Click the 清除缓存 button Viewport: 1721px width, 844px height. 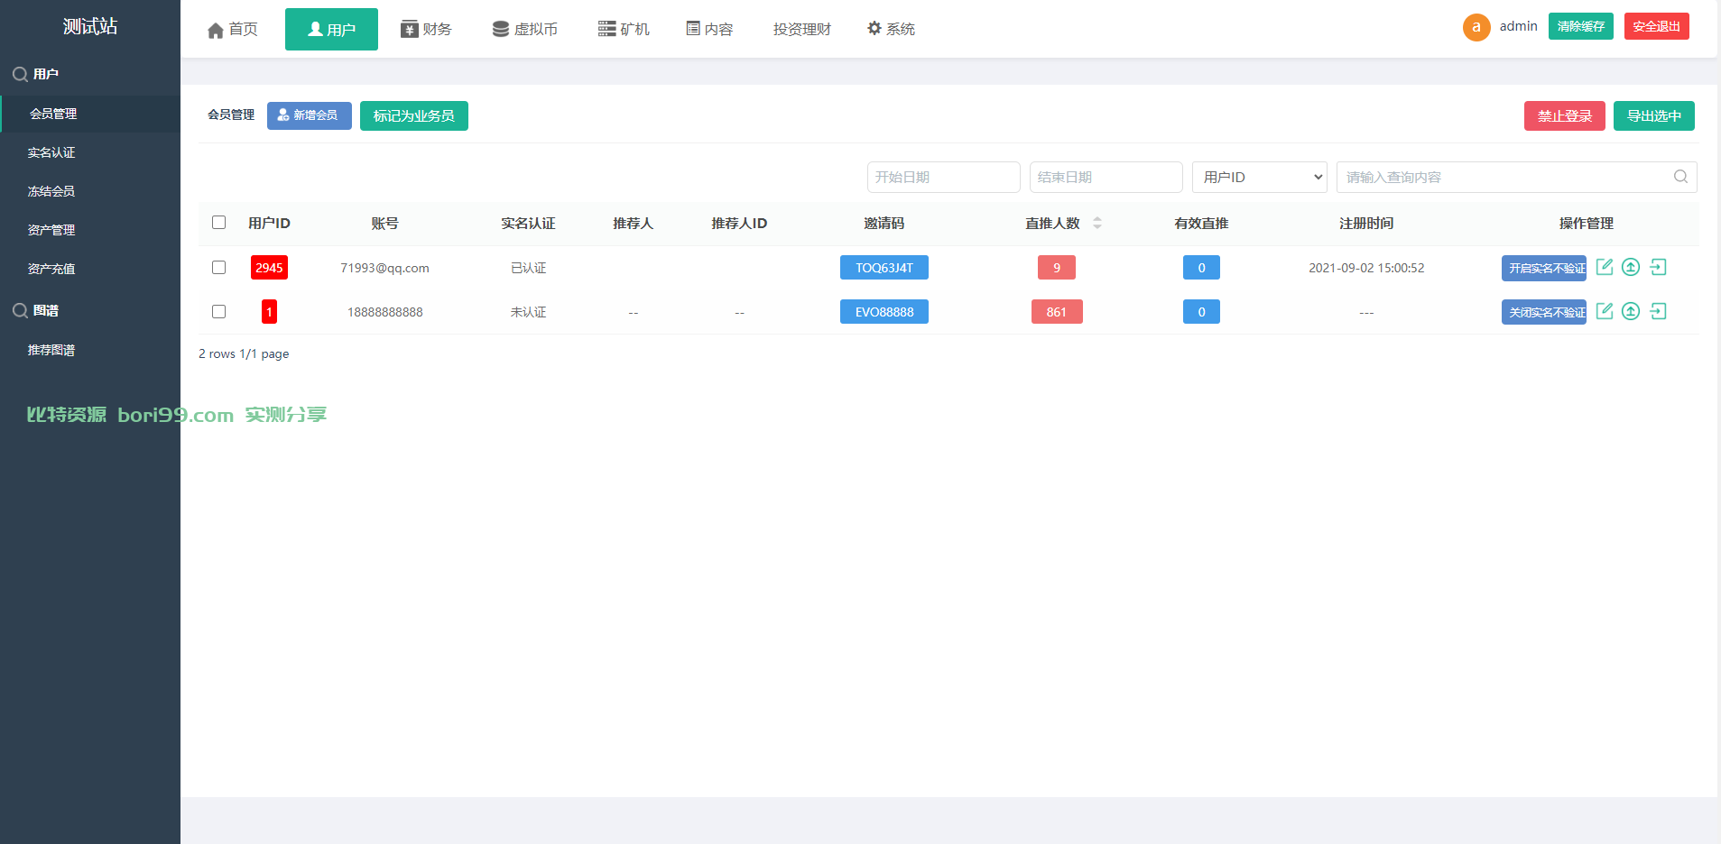[1581, 26]
